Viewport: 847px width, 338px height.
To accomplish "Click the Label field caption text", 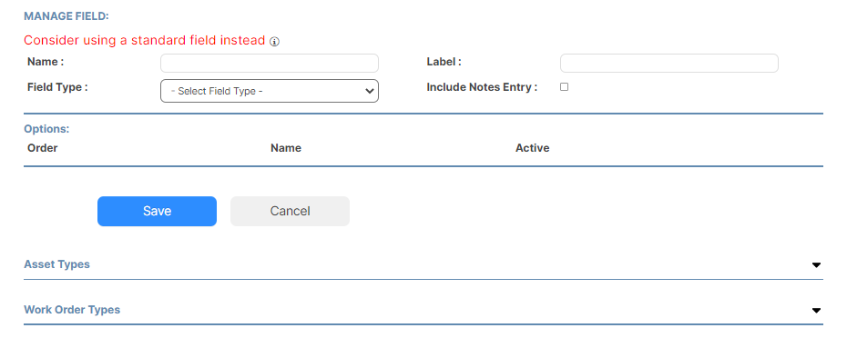I will pyautogui.click(x=444, y=62).
